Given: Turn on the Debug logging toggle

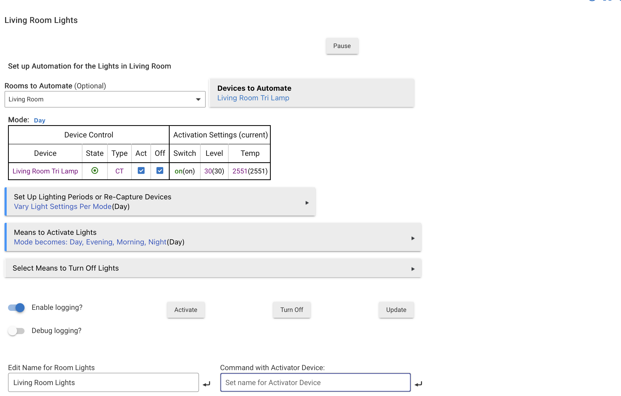Looking at the screenshot, I should [x=17, y=331].
